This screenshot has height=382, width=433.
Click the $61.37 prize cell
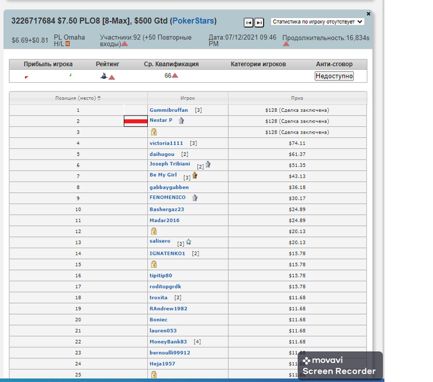[x=297, y=155]
